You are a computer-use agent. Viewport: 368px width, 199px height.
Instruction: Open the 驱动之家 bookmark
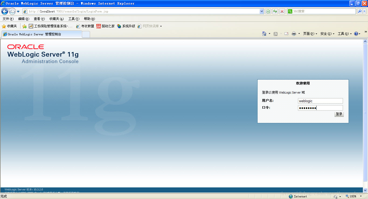tap(106, 26)
